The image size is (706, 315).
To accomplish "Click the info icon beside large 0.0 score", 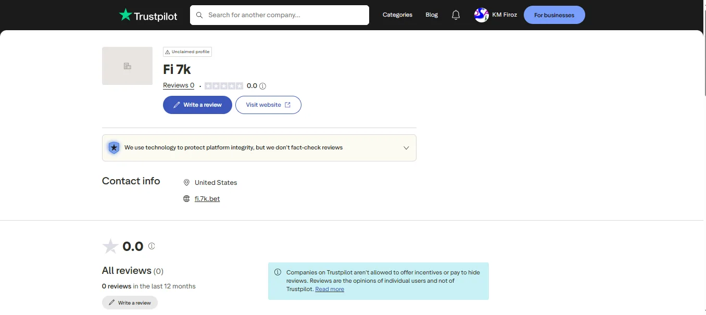I will coord(152,246).
